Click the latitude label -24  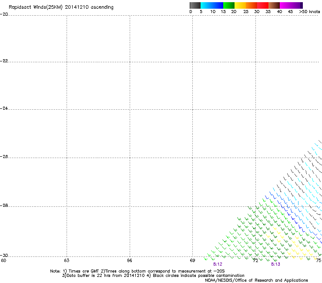pos(4,108)
